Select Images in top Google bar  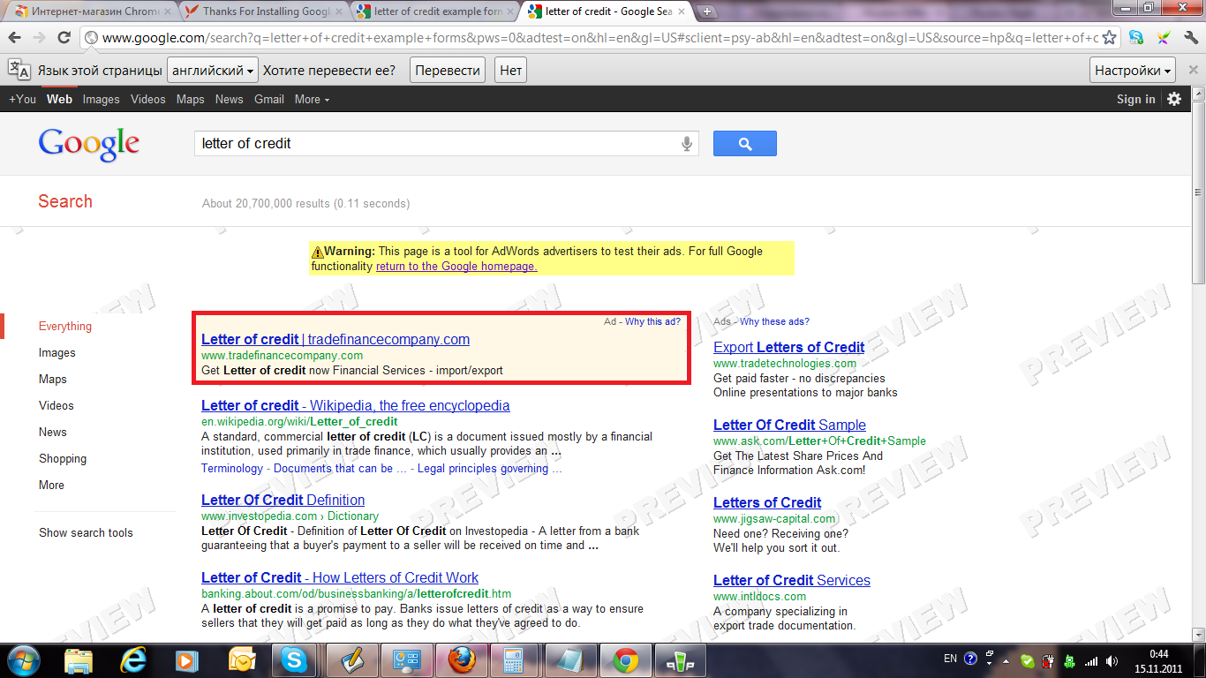pyautogui.click(x=101, y=99)
